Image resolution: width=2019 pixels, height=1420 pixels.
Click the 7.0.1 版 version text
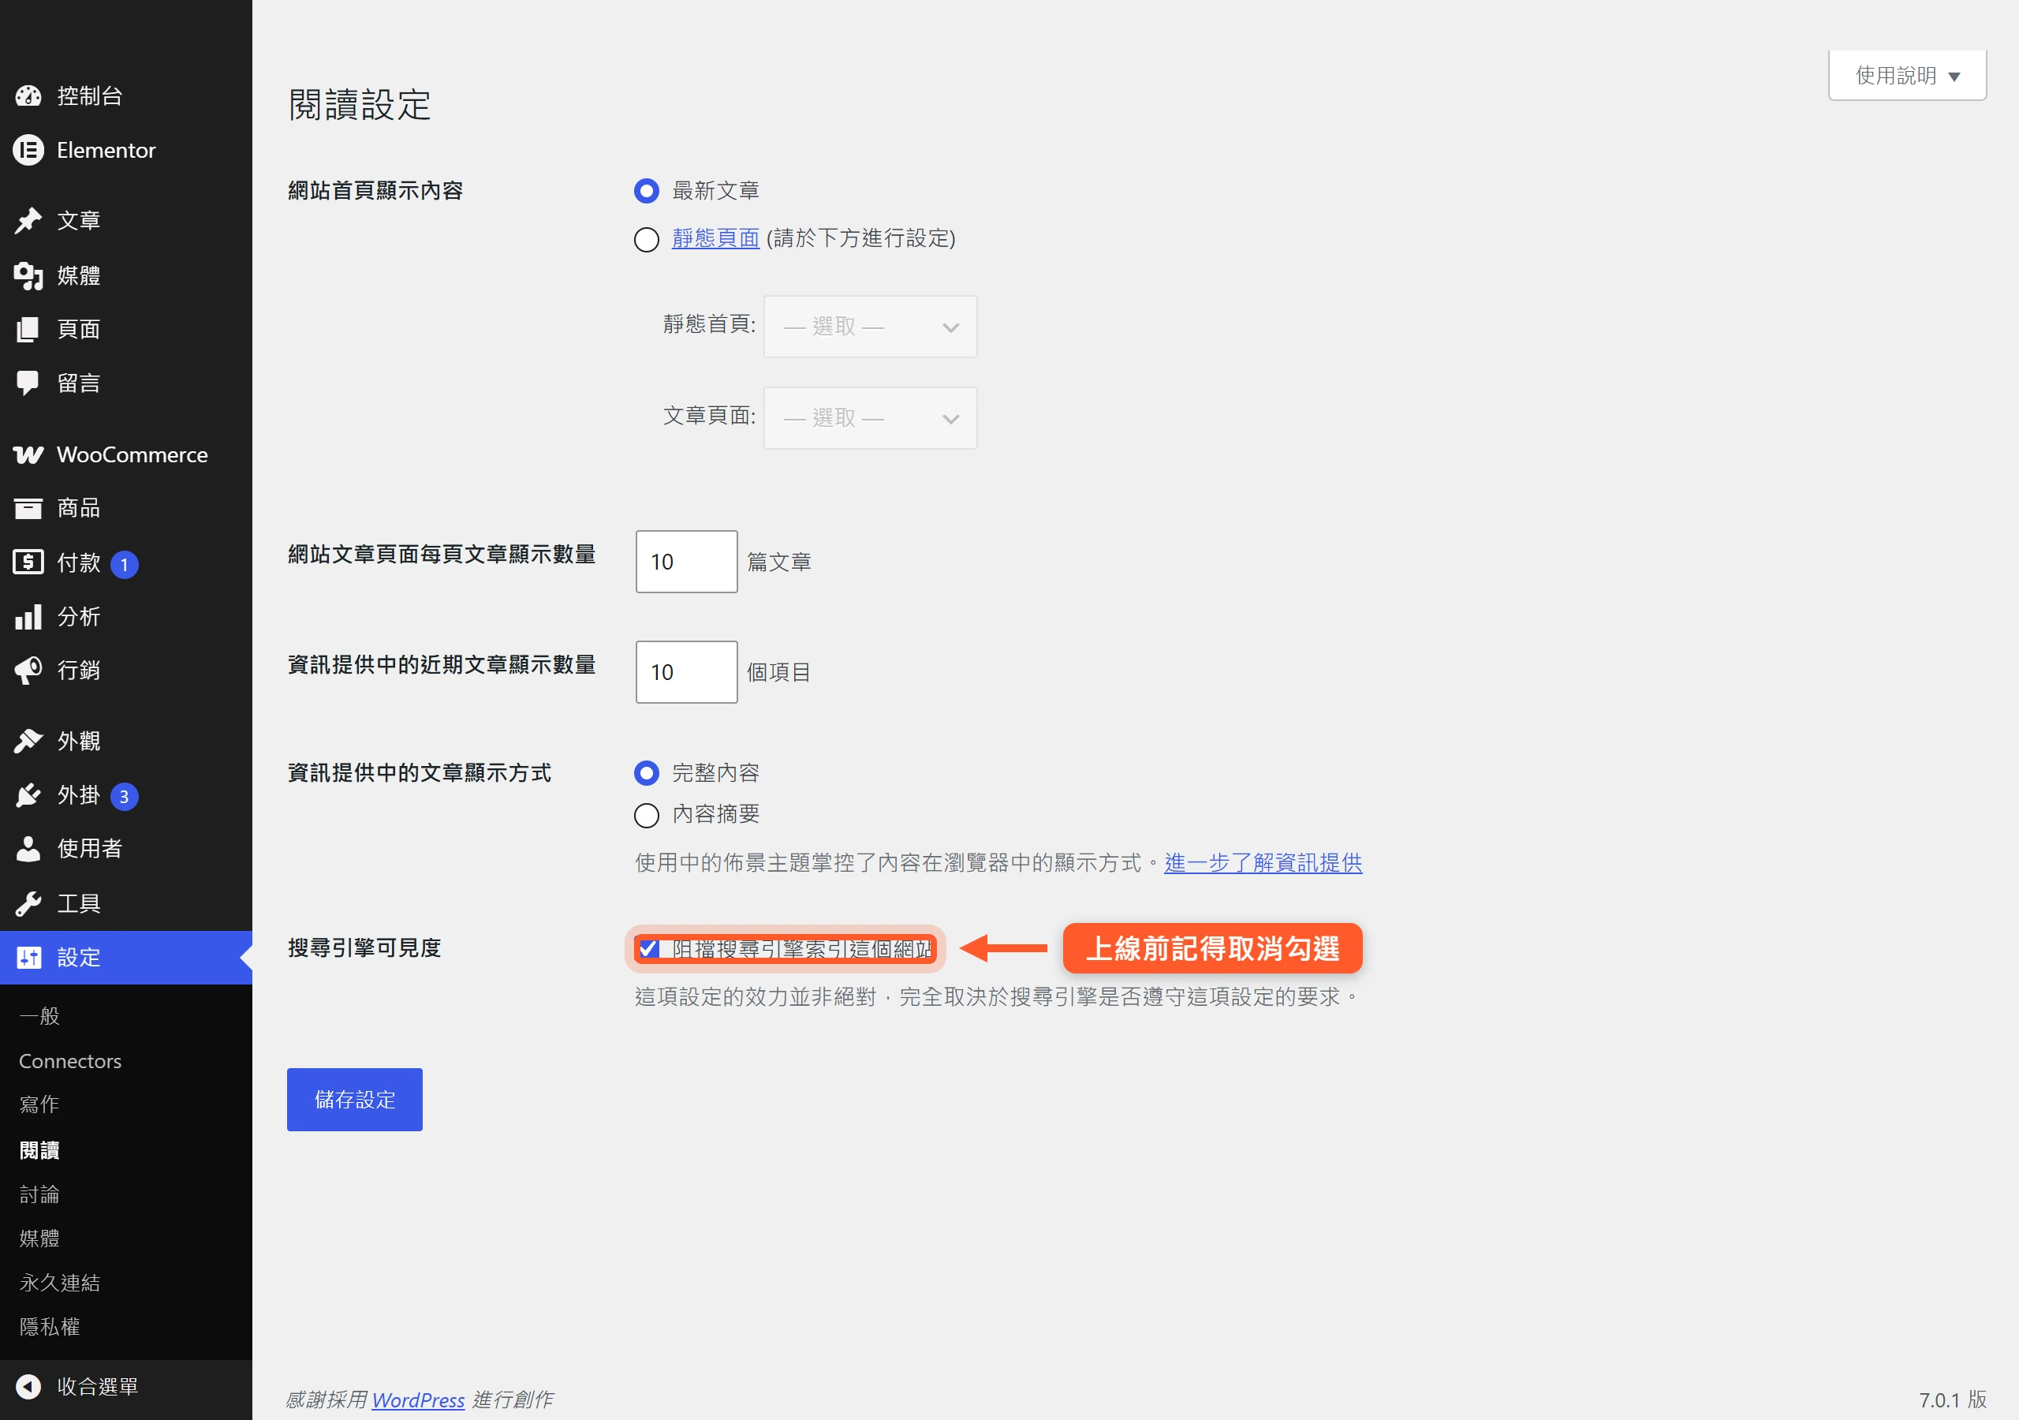pos(1952,1399)
